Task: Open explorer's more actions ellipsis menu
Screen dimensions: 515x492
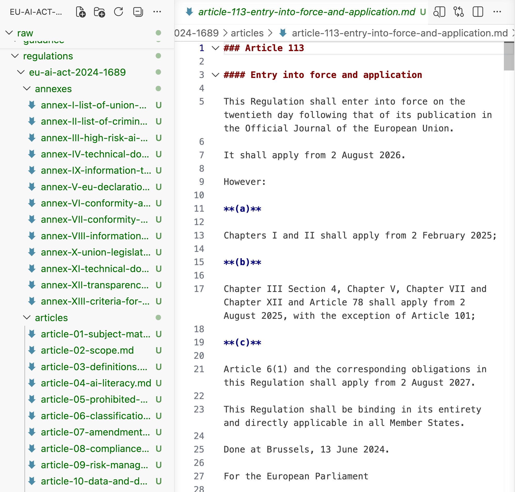Action: tap(157, 12)
